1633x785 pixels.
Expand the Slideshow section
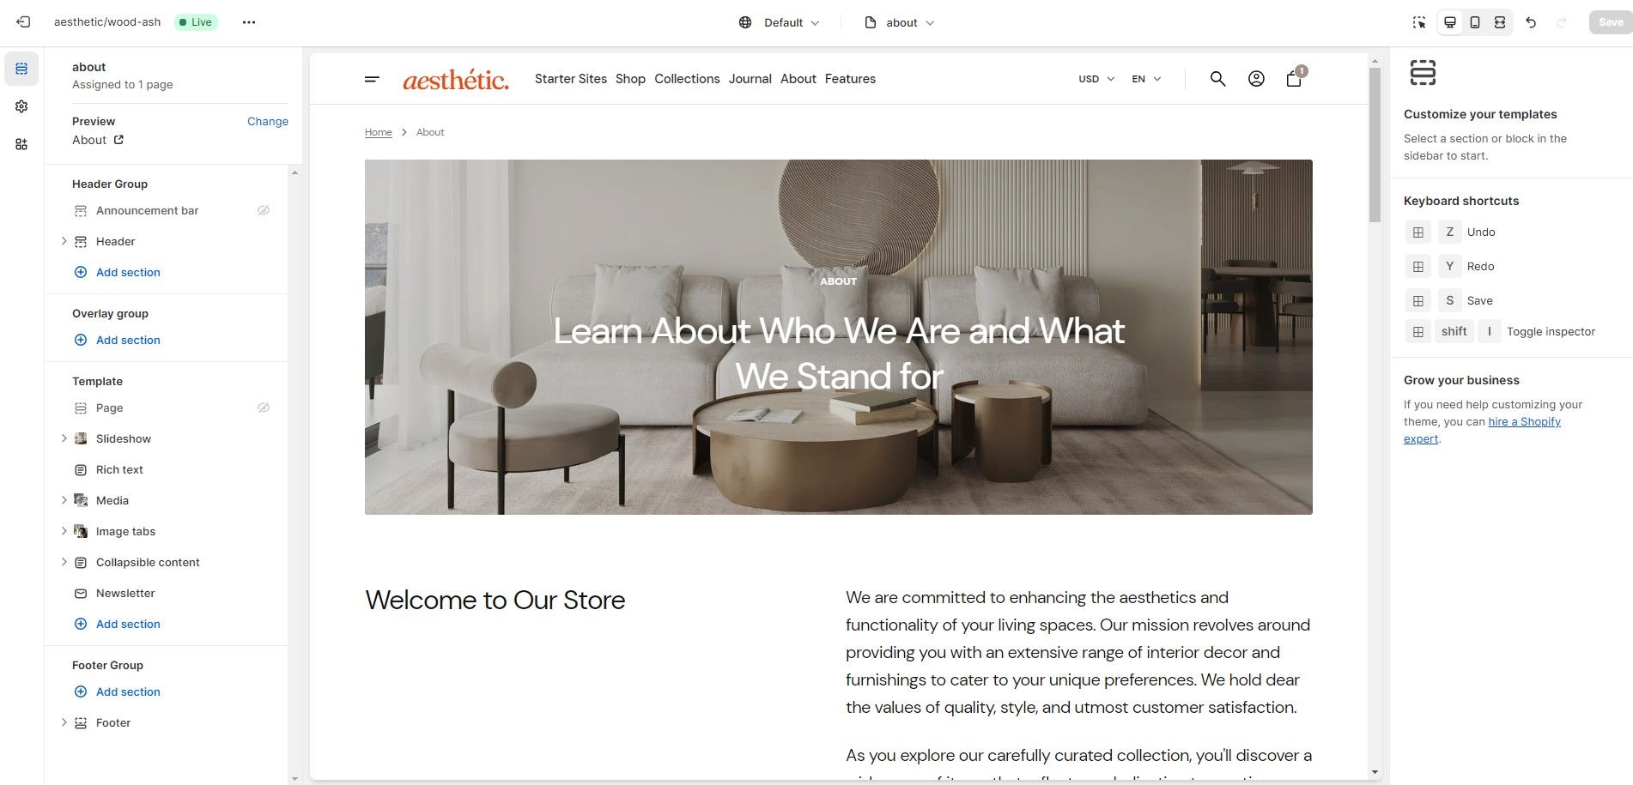tap(64, 438)
